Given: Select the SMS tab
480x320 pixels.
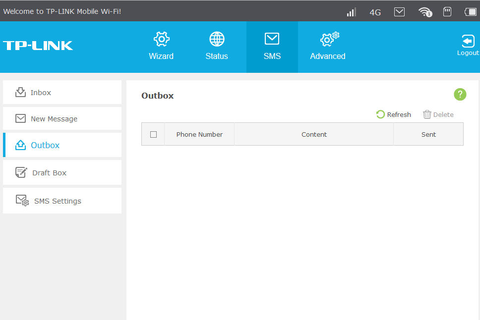Looking at the screenshot, I should [272, 47].
